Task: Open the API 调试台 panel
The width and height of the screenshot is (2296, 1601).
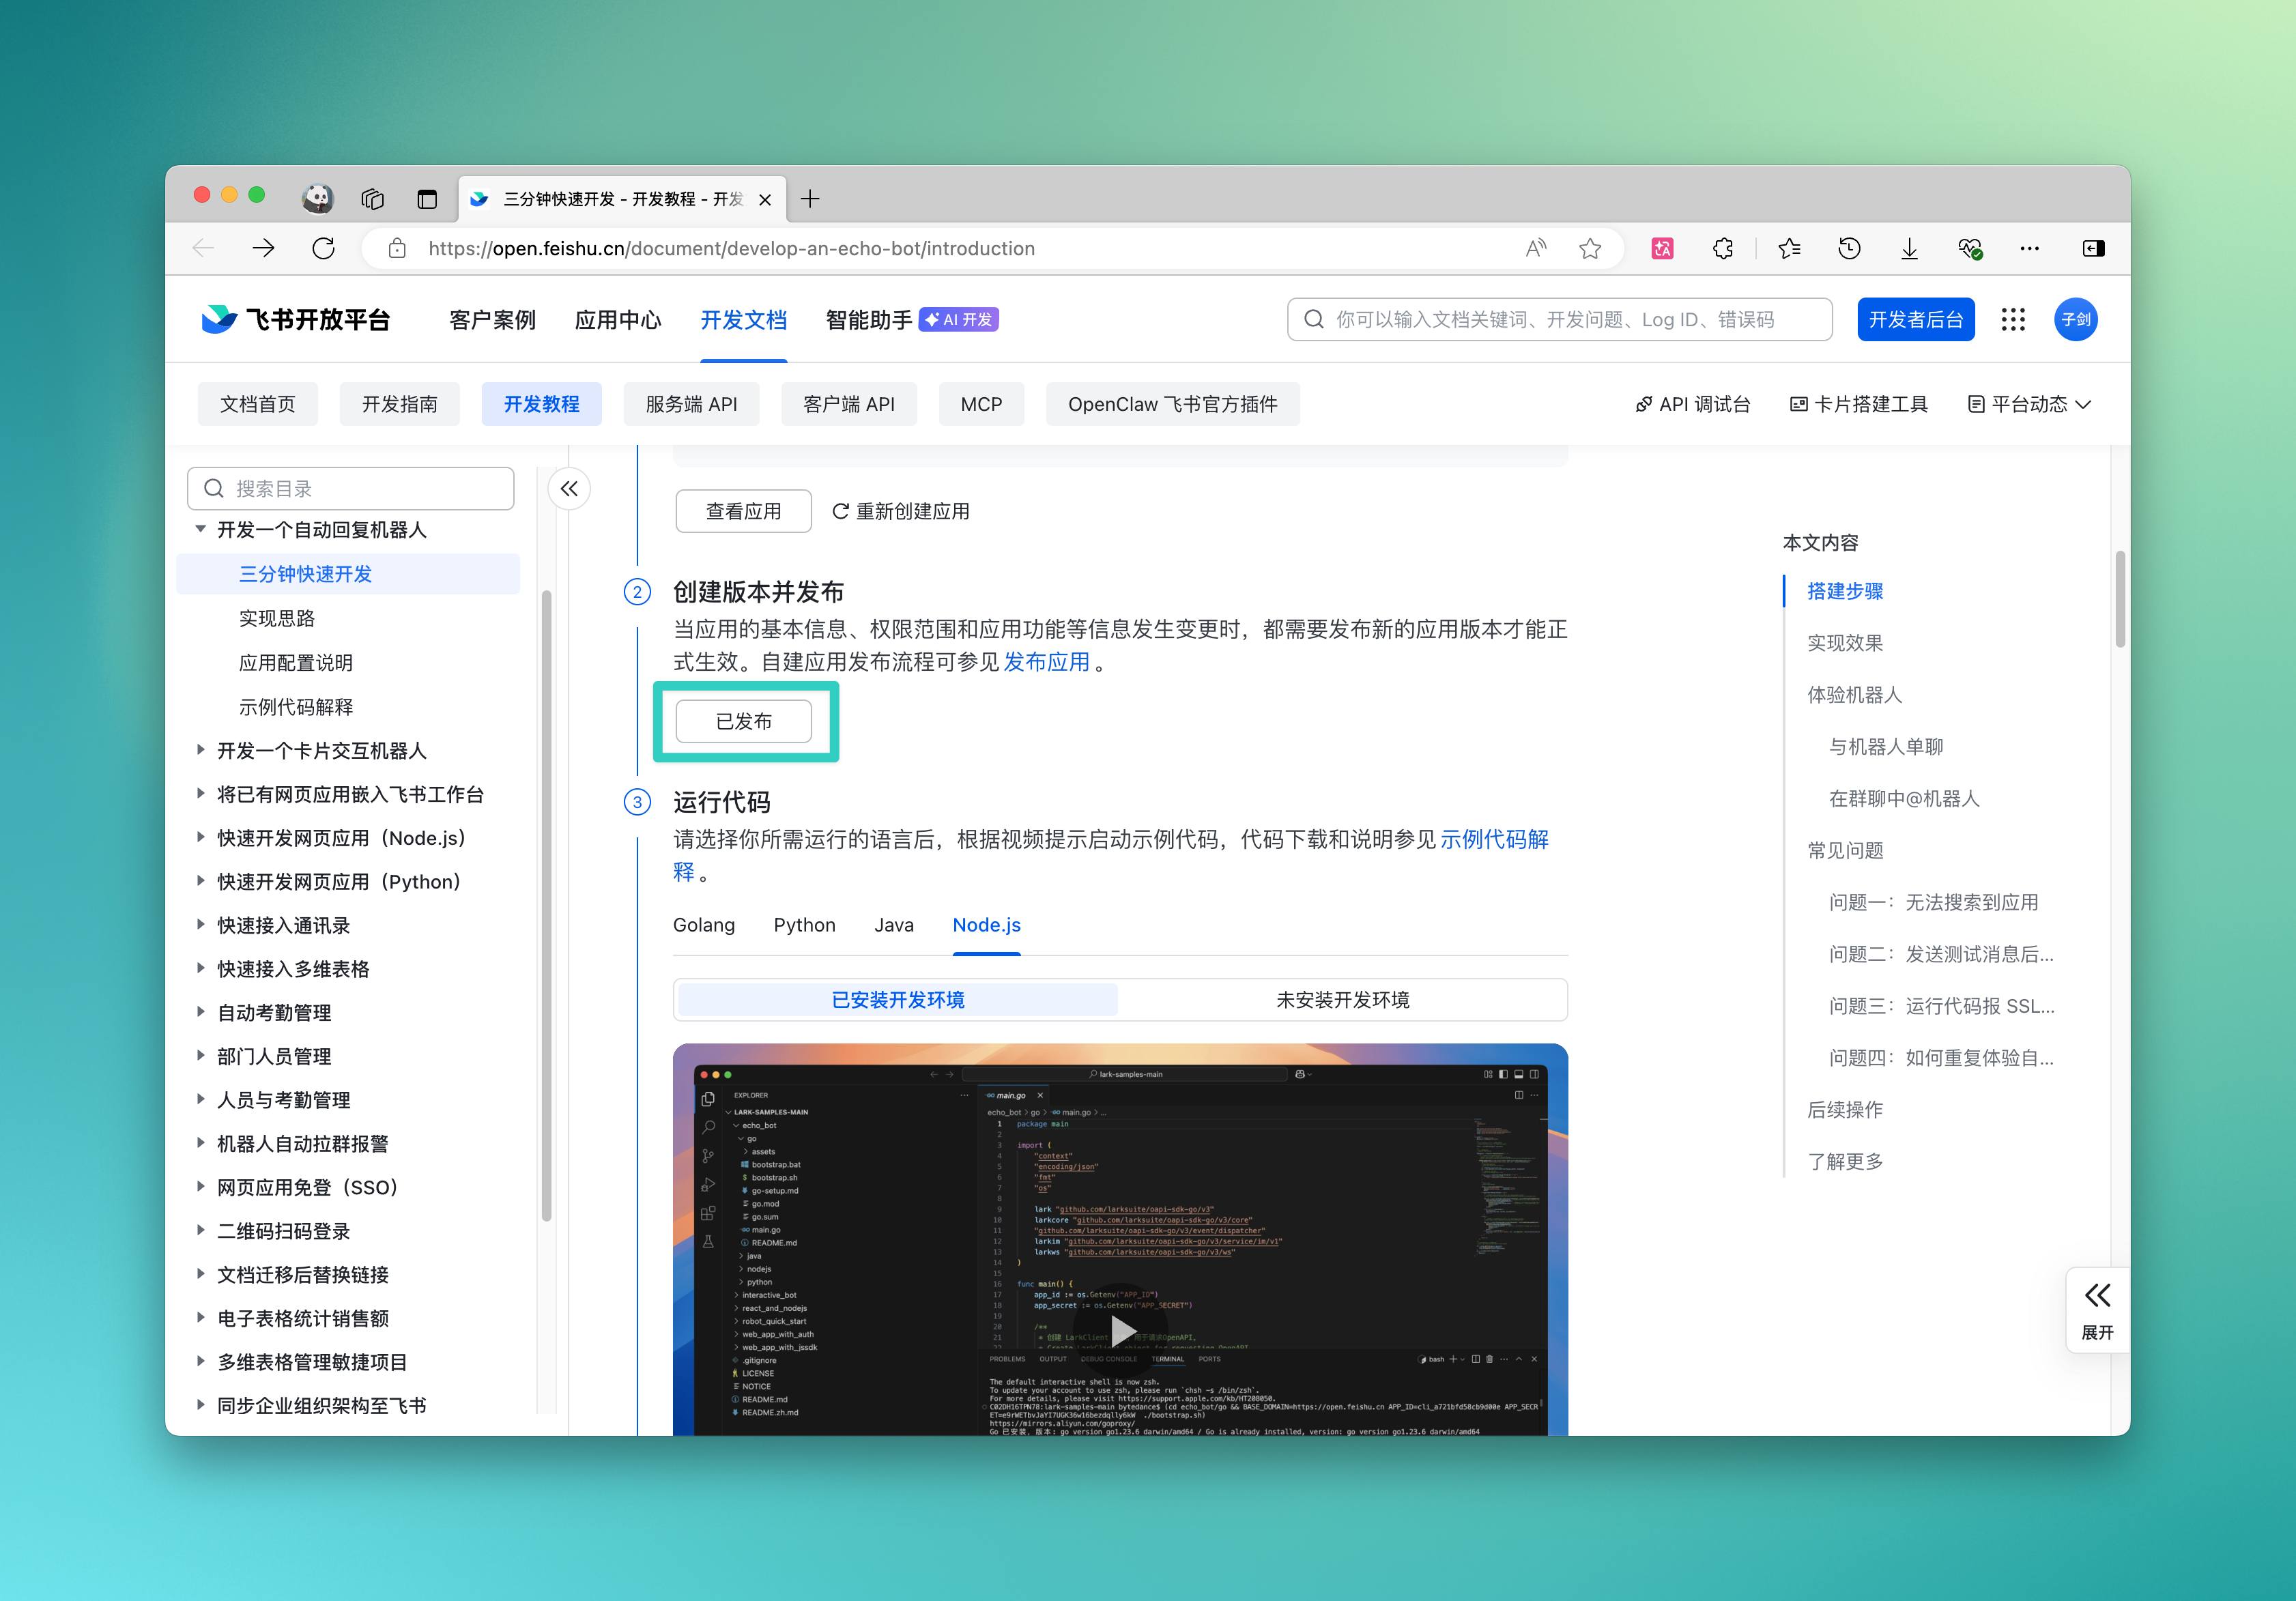Action: (1694, 404)
